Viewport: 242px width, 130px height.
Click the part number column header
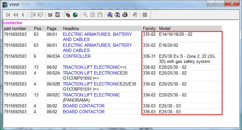[15, 28]
